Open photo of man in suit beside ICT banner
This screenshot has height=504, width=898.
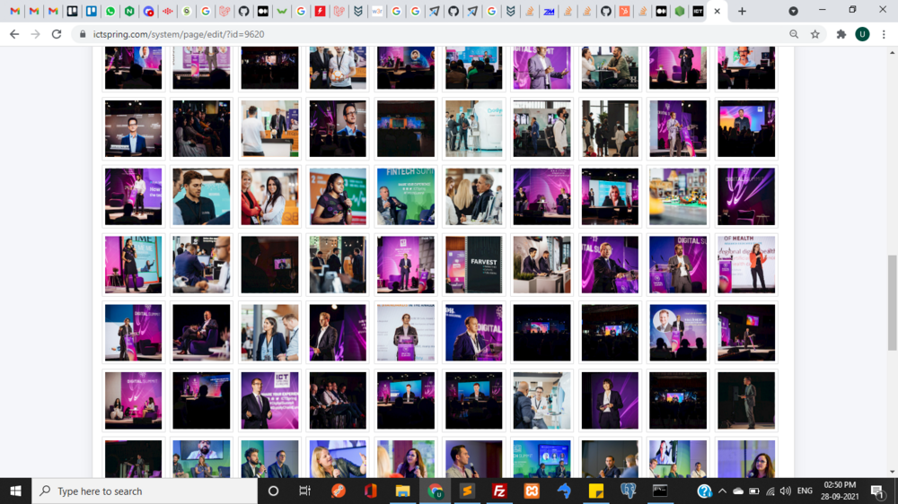[x=269, y=401]
